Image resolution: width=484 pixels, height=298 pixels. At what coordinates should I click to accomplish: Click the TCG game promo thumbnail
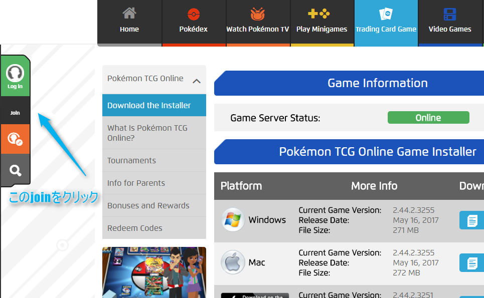tap(154, 272)
